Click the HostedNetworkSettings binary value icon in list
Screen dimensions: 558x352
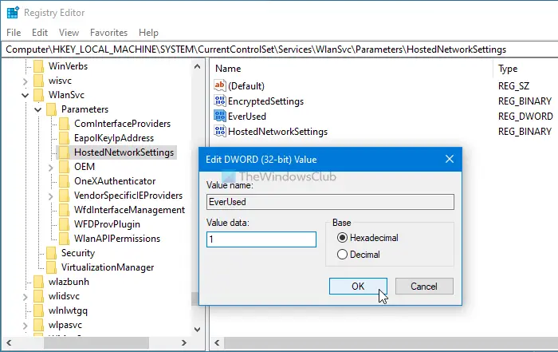[x=219, y=131]
